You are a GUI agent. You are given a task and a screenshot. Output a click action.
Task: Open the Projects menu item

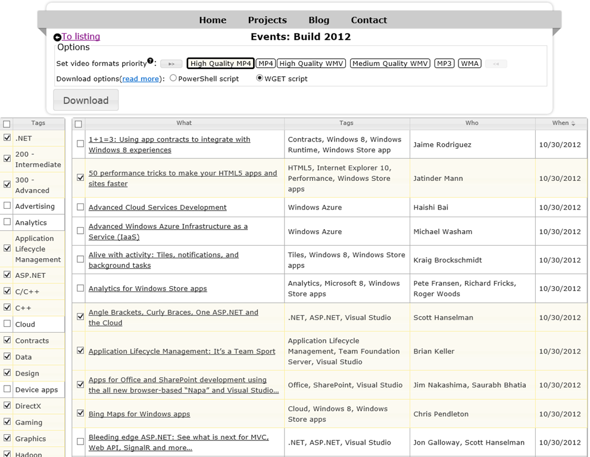[x=267, y=20]
